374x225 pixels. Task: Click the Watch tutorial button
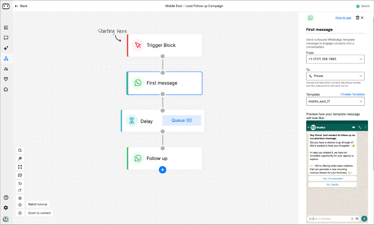pyautogui.click(x=38, y=204)
